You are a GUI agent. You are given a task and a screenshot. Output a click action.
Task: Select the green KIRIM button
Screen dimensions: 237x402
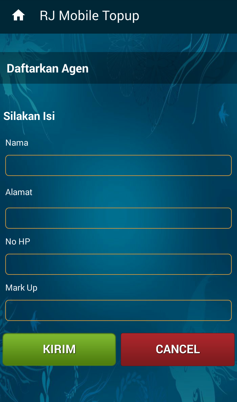pyautogui.click(x=59, y=349)
